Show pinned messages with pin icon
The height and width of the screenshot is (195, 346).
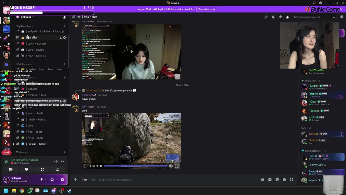(280, 17)
